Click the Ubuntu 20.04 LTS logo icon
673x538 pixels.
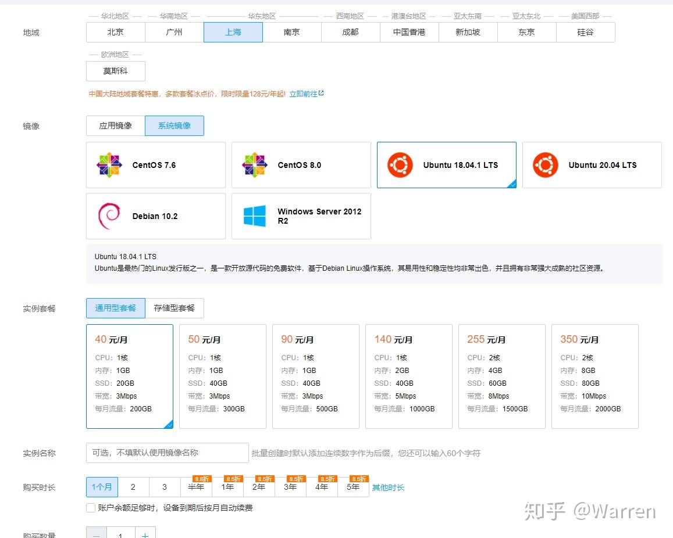pos(546,165)
